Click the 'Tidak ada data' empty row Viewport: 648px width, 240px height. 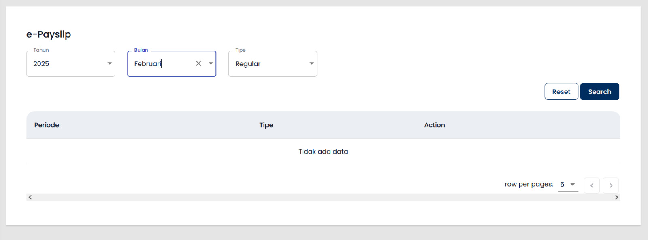point(323,152)
